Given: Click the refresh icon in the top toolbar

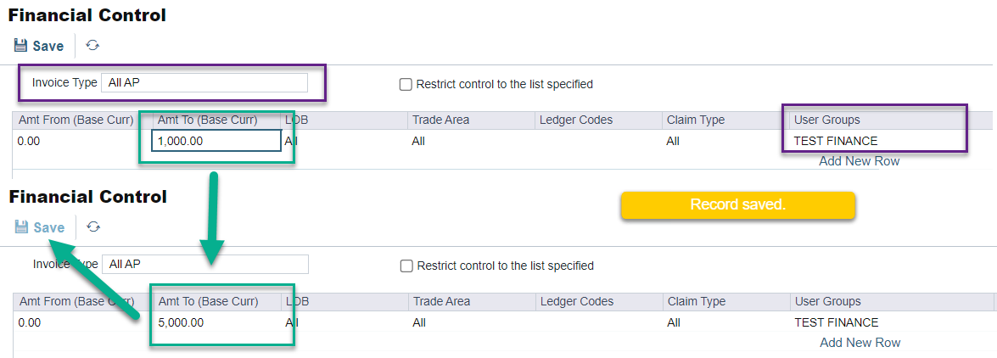Looking at the screenshot, I should point(92,46).
